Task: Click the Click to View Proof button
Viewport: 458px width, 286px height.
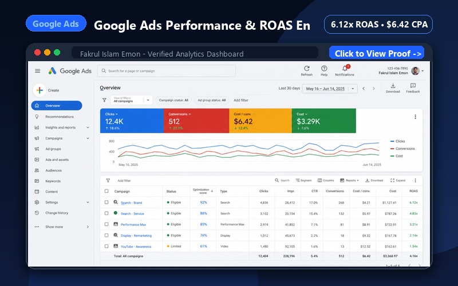Action: pos(377,53)
